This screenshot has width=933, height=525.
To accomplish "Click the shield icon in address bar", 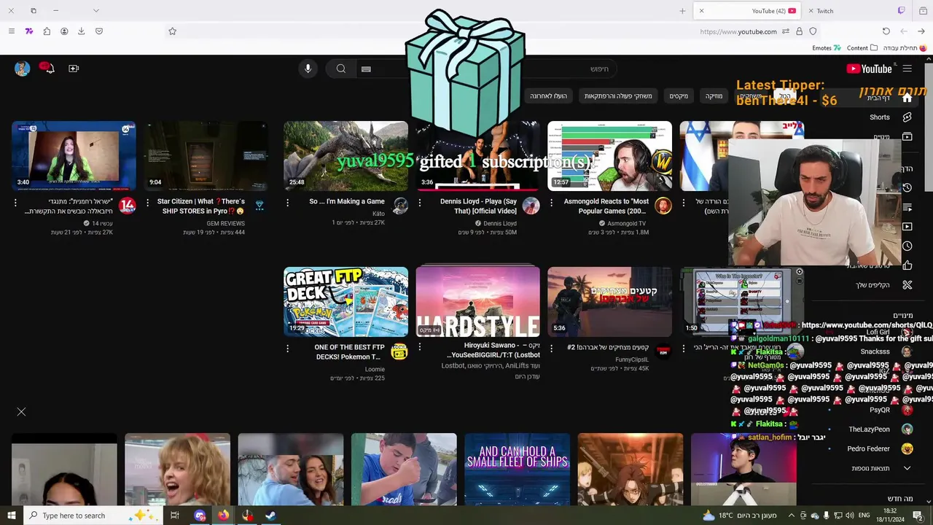I will pyautogui.click(x=813, y=31).
